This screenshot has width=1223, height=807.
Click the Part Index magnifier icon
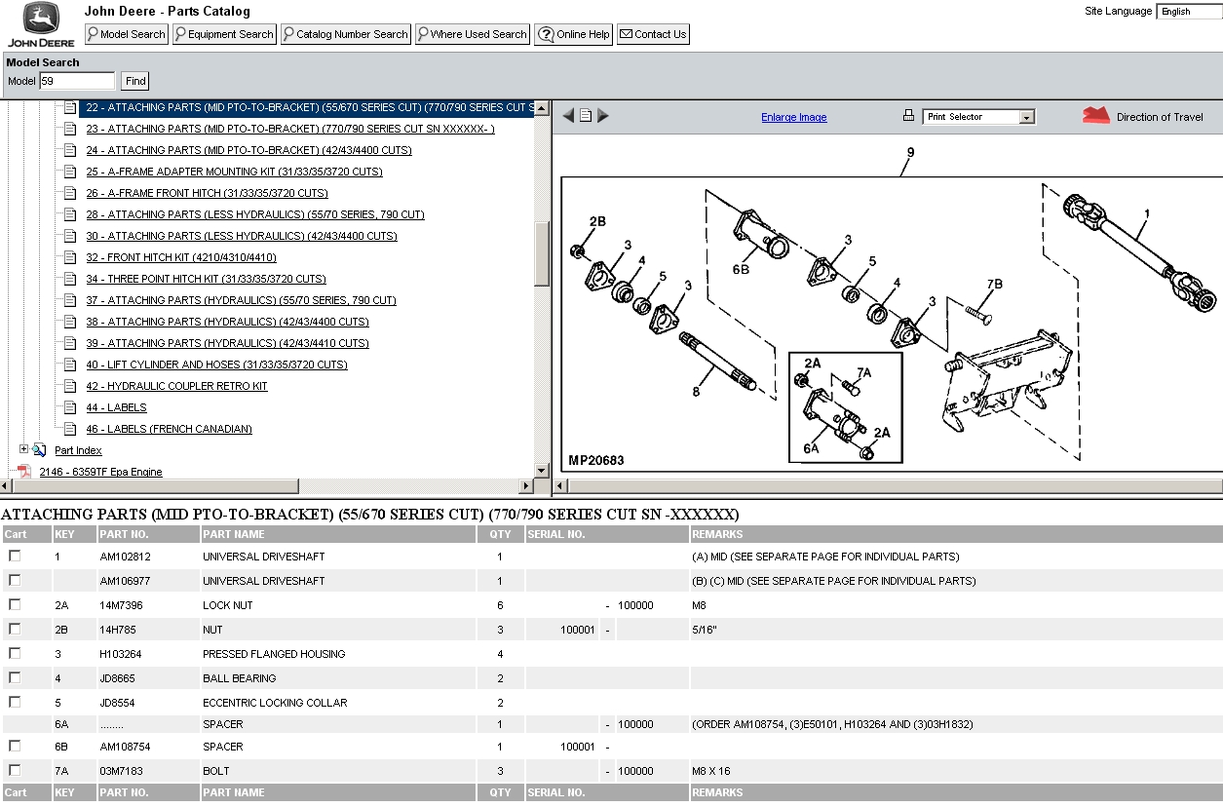pos(39,450)
